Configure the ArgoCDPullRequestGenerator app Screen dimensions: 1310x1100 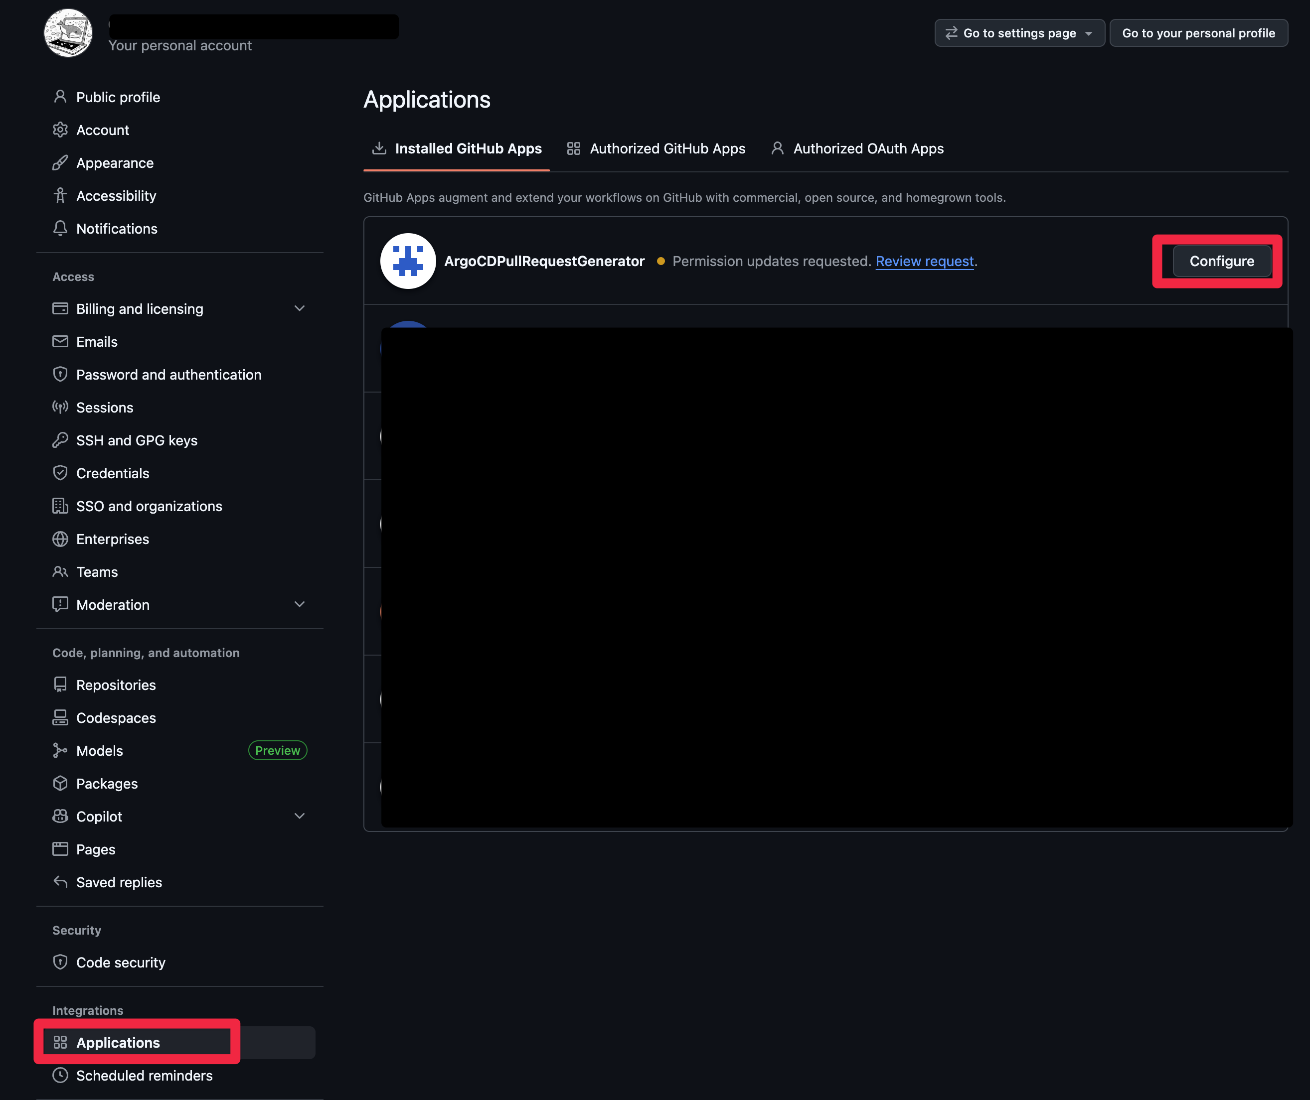click(x=1221, y=261)
